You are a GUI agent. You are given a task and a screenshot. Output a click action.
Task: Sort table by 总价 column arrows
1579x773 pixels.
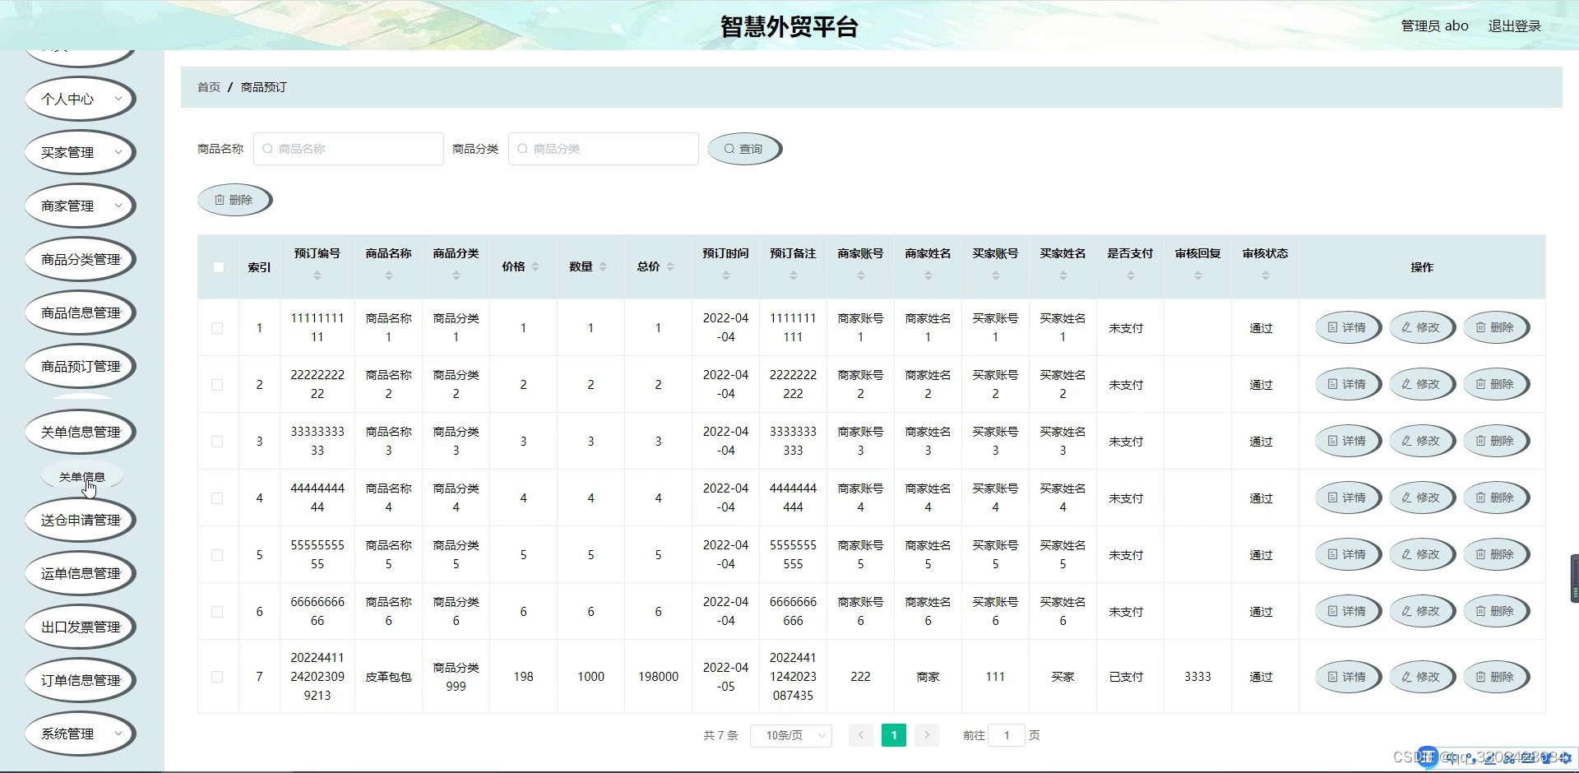point(670,266)
